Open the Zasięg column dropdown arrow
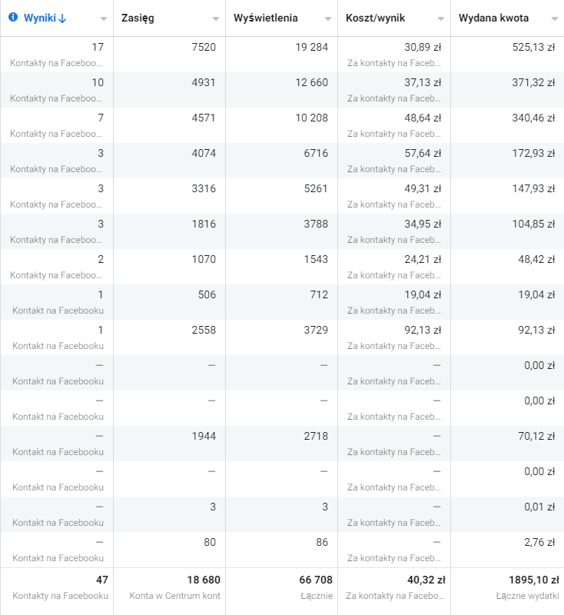Screen dimensions: 564x615 (216, 18)
